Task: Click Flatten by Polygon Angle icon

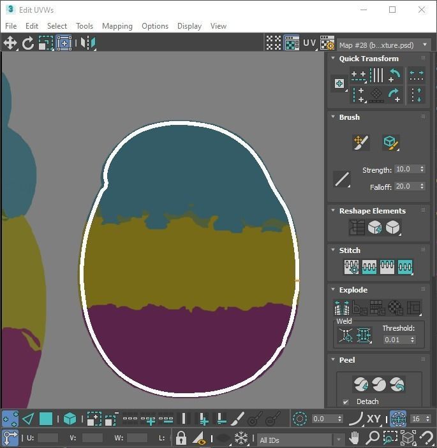Action: pyautogui.click(x=360, y=307)
